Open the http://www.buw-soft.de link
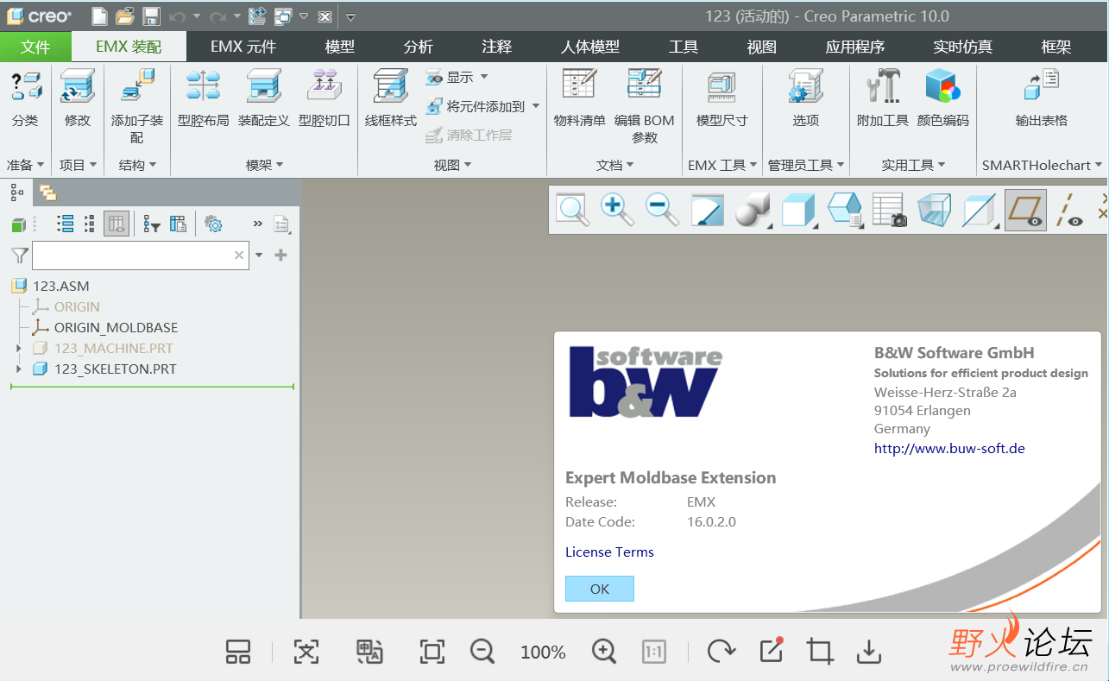Screen dimensions: 1109x681 949,448
